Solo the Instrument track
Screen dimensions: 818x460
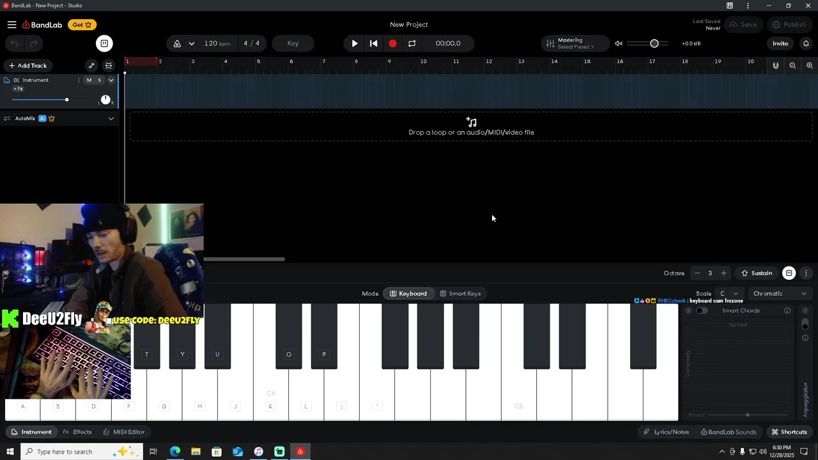[x=99, y=80]
